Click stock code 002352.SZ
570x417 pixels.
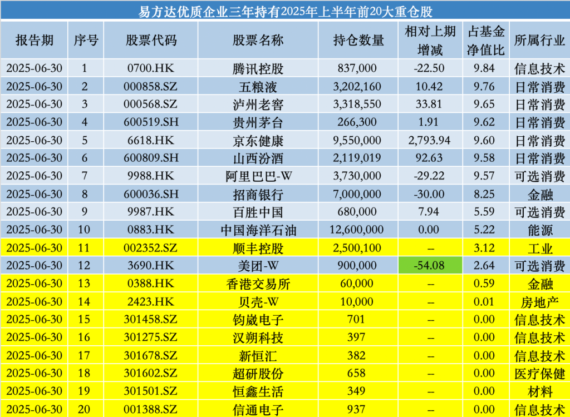(150, 248)
